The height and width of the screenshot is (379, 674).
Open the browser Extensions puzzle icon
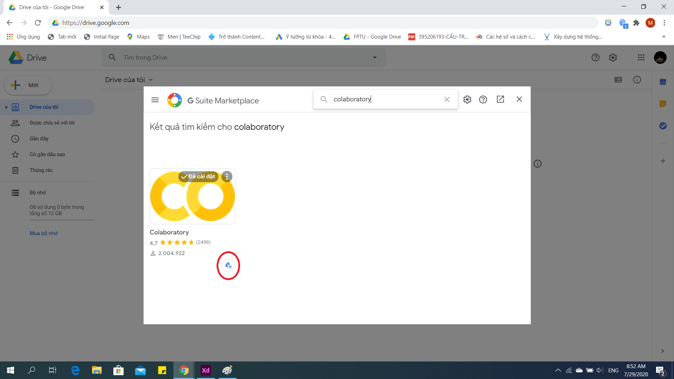[636, 23]
